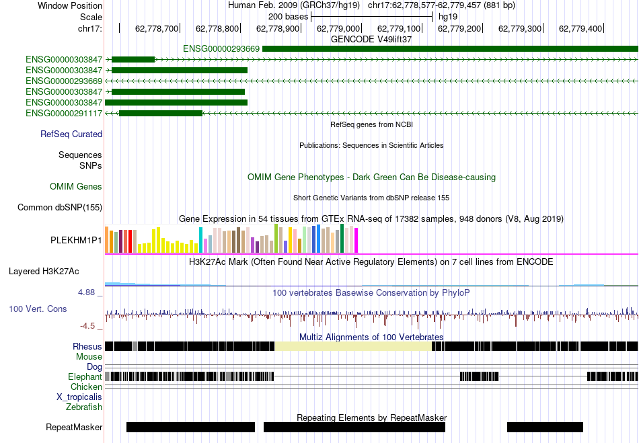Click the PLEKHM1P1 gene label

click(x=76, y=240)
